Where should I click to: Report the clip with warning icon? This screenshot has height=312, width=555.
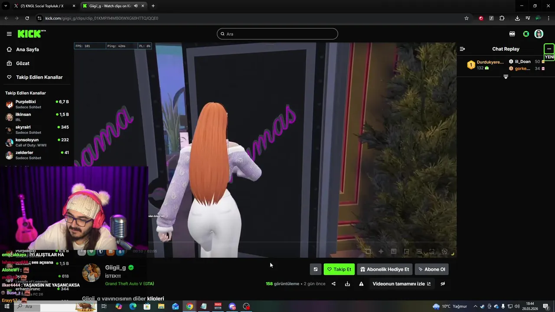click(361, 284)
